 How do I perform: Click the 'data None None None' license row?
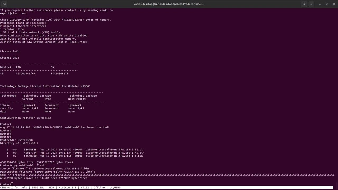37,112
